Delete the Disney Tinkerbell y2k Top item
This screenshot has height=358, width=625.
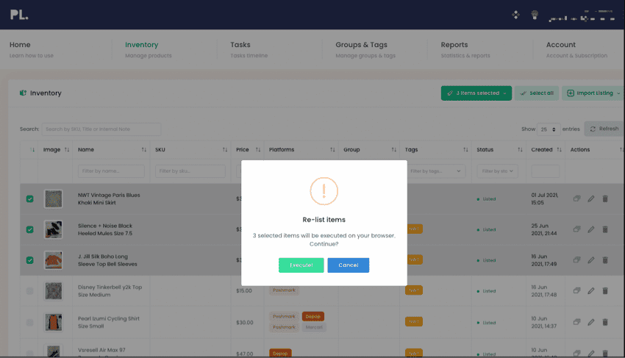tap(605, 290)
